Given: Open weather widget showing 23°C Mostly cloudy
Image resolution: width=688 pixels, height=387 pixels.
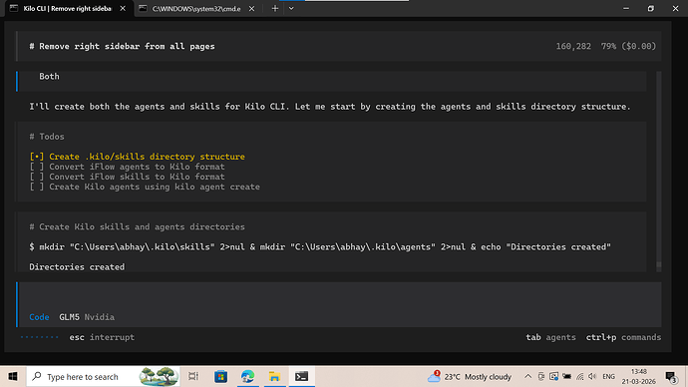Looking at the screenshot, I should point(470,376).
